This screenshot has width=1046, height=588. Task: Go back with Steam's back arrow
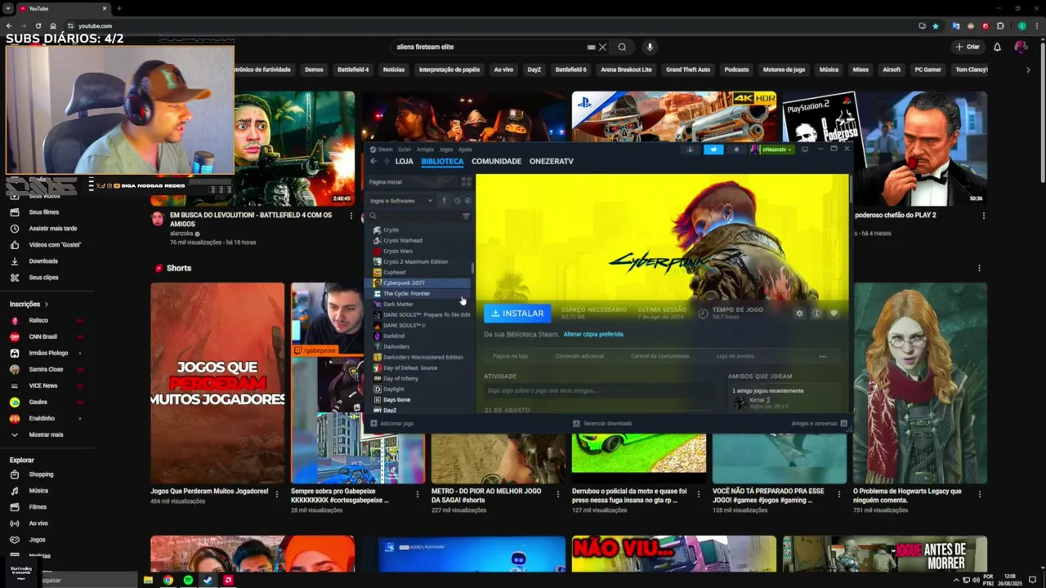pyautogui.click(x=373, y=161)
